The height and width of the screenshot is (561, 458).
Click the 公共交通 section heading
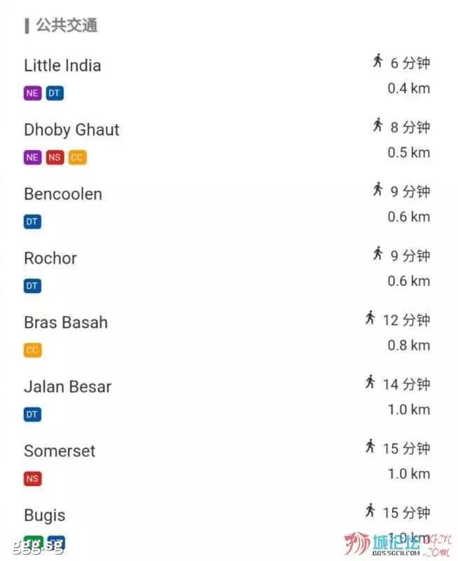[67, 25]
